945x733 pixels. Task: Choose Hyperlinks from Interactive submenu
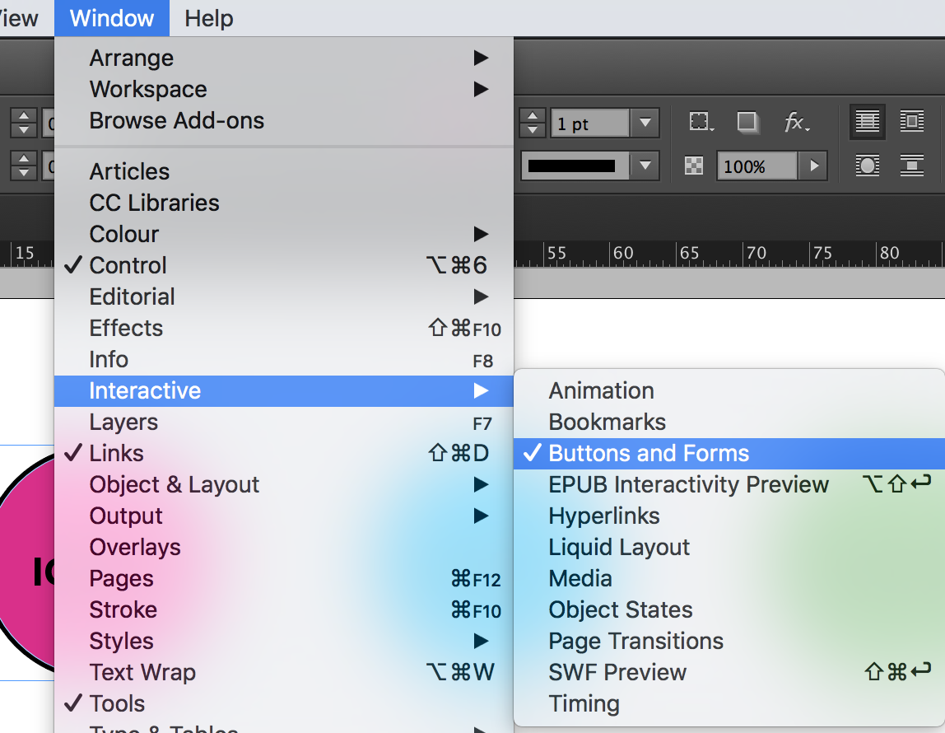click(x=604, y=516)
